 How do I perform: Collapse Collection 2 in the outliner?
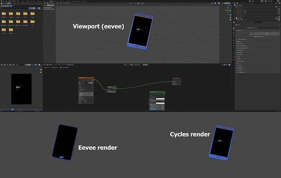click(x=235, y=18)
